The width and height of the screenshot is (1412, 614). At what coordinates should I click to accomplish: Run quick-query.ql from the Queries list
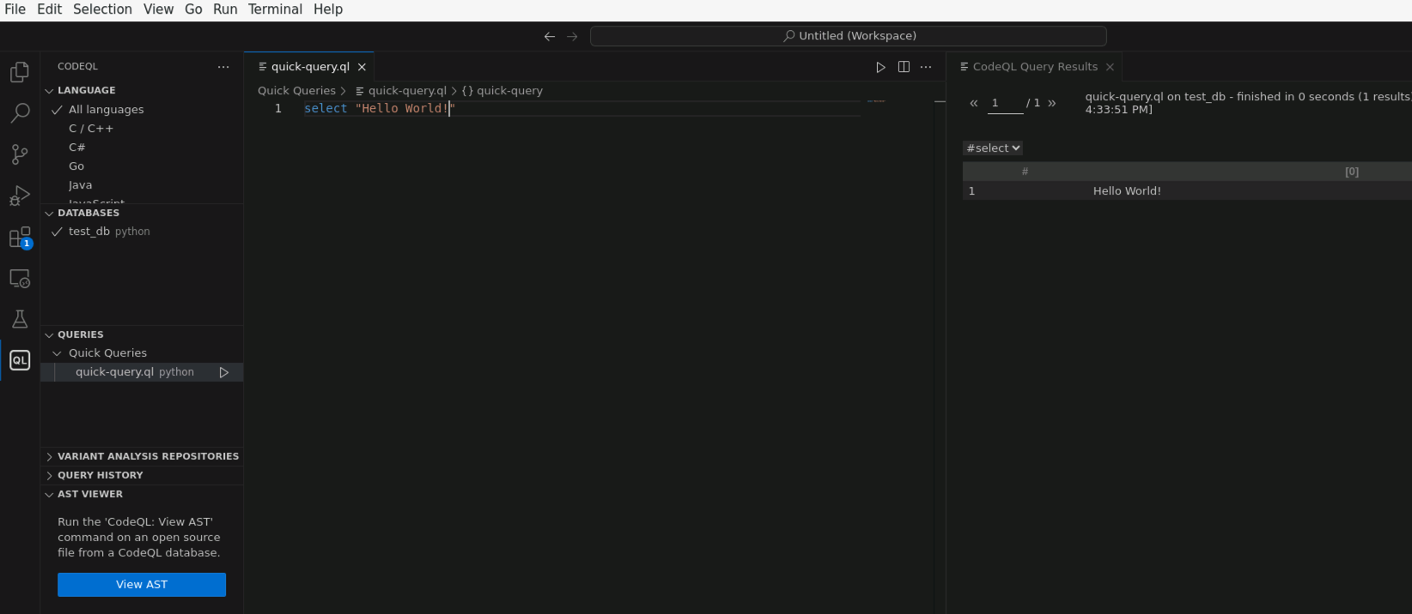[x=224, y=372]
